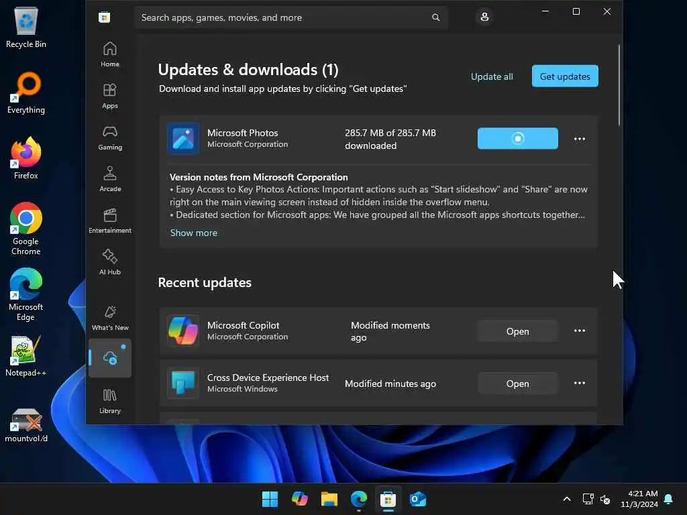Stop the Microsoft Photos download
This screenshot has height=515, width=687.
point(518,138)
